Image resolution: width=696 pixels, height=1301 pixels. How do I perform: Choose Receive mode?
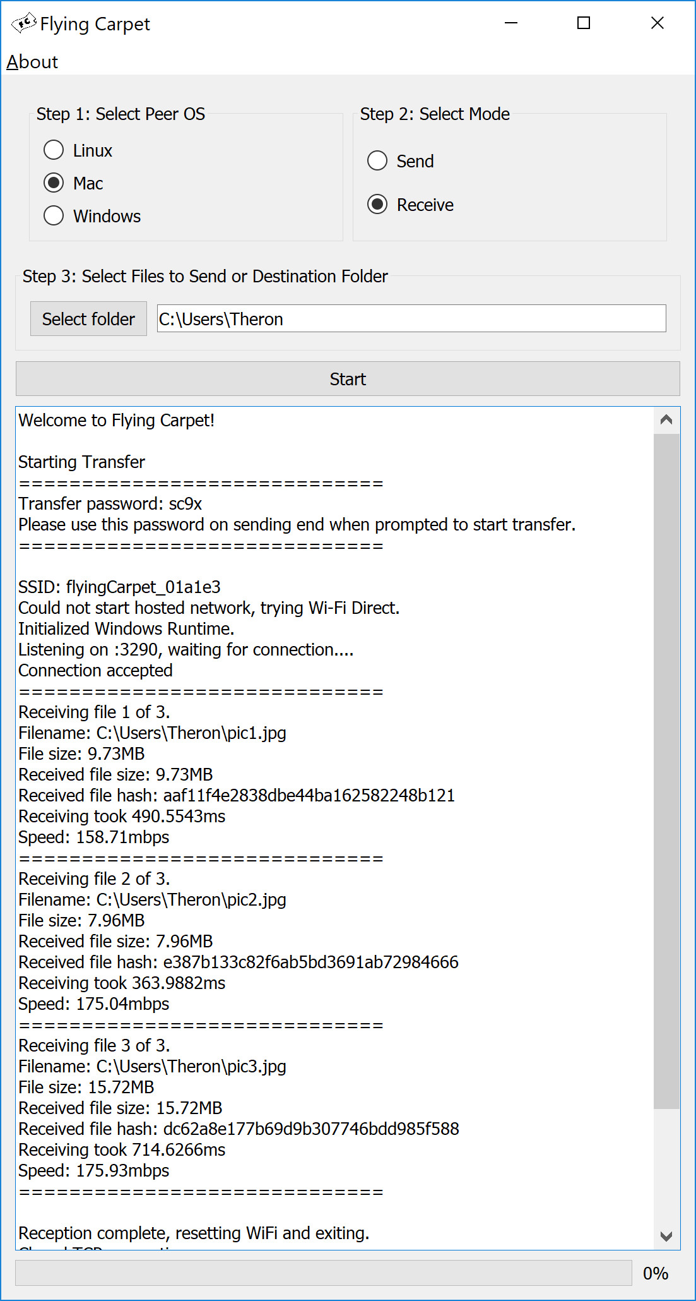click(x=411, y=205)
